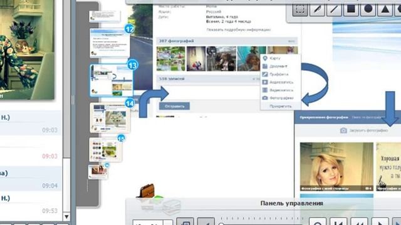Image resolution: width=401 pixels, height=225 pixels.
Task: Click the blonde woman album photo
Action: 336,167
